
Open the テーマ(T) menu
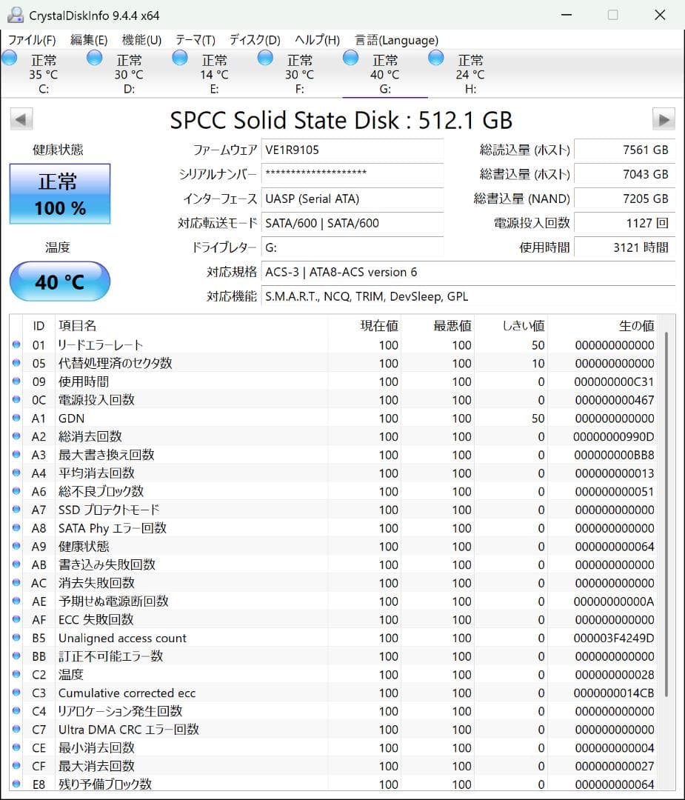(196, 40)
